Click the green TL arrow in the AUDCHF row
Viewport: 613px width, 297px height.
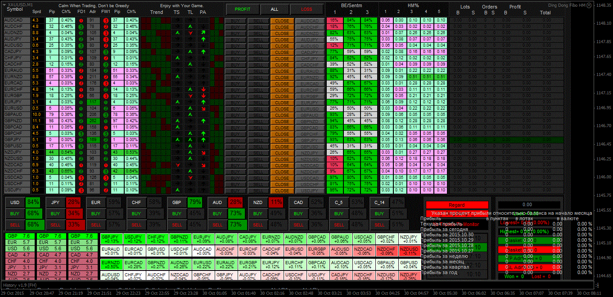tap(190, 27)
